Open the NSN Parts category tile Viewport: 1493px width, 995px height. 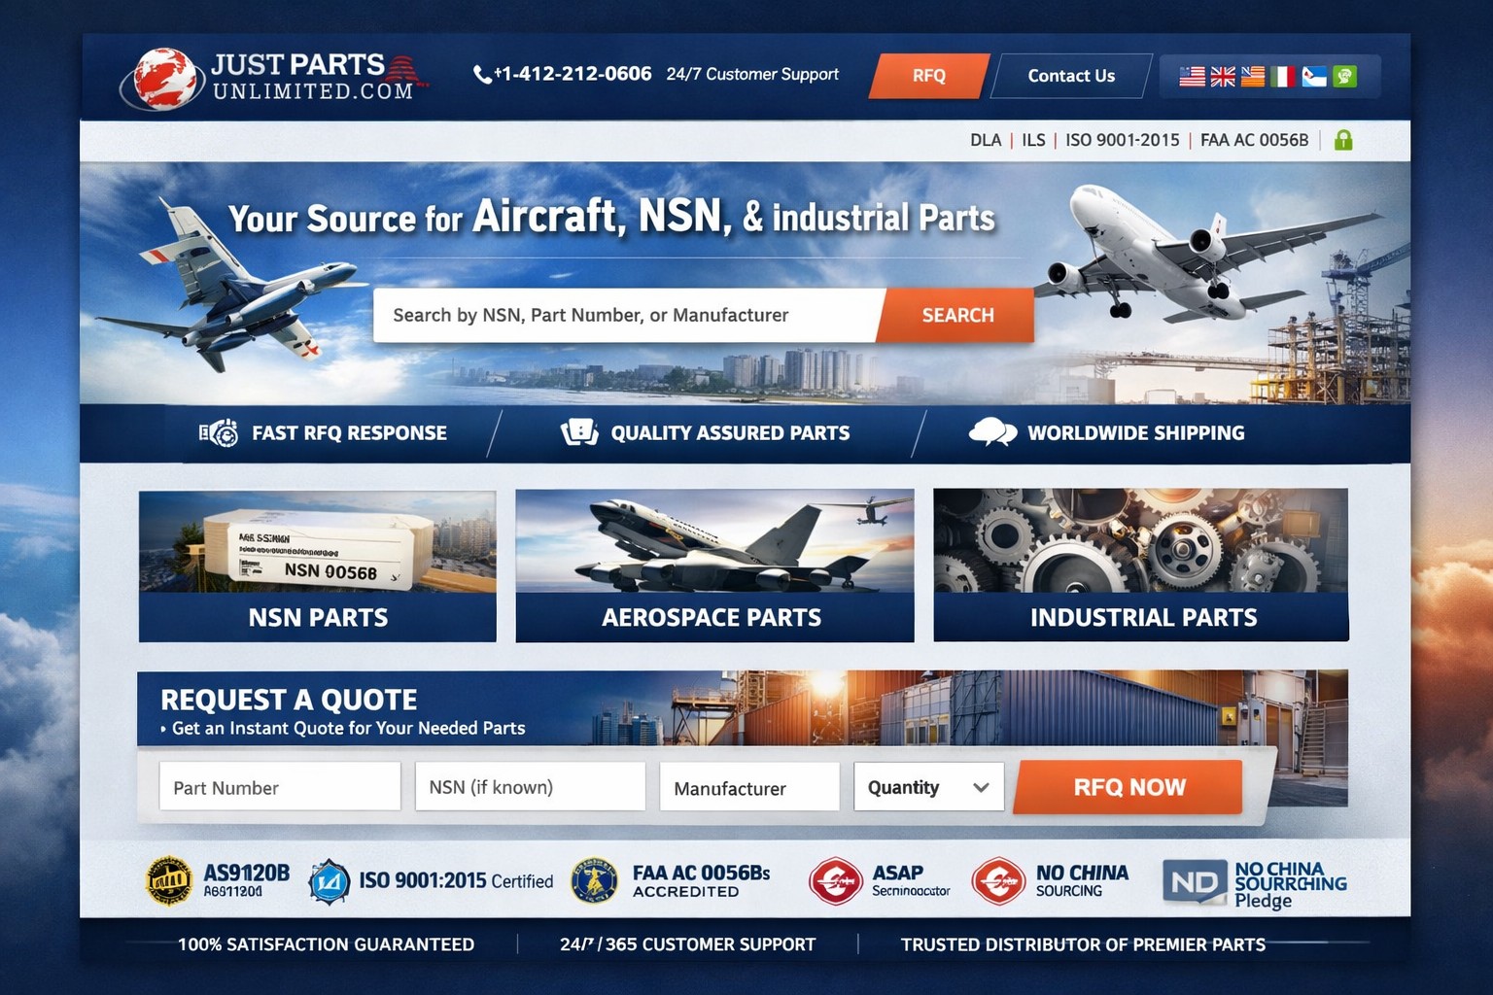[x=318, y=566]
